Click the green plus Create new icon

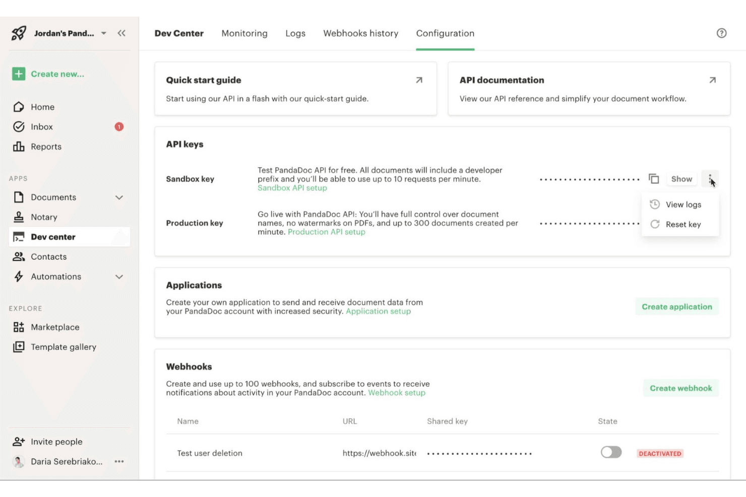click(19, 74)
